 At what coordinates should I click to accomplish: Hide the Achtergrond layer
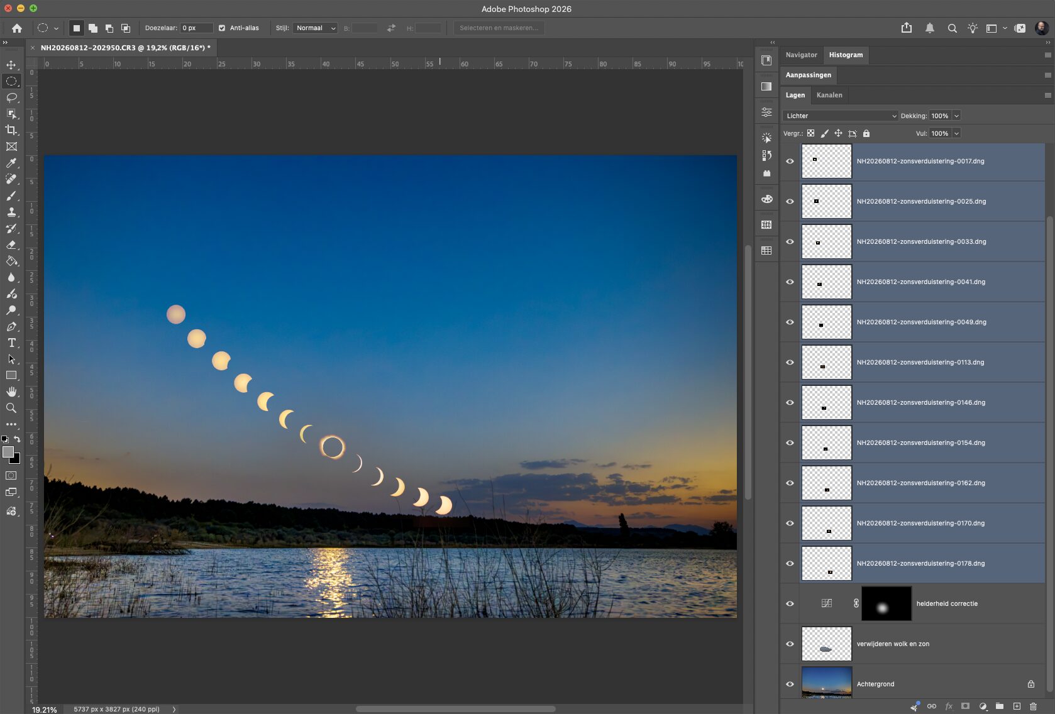[x=790, y=684]
